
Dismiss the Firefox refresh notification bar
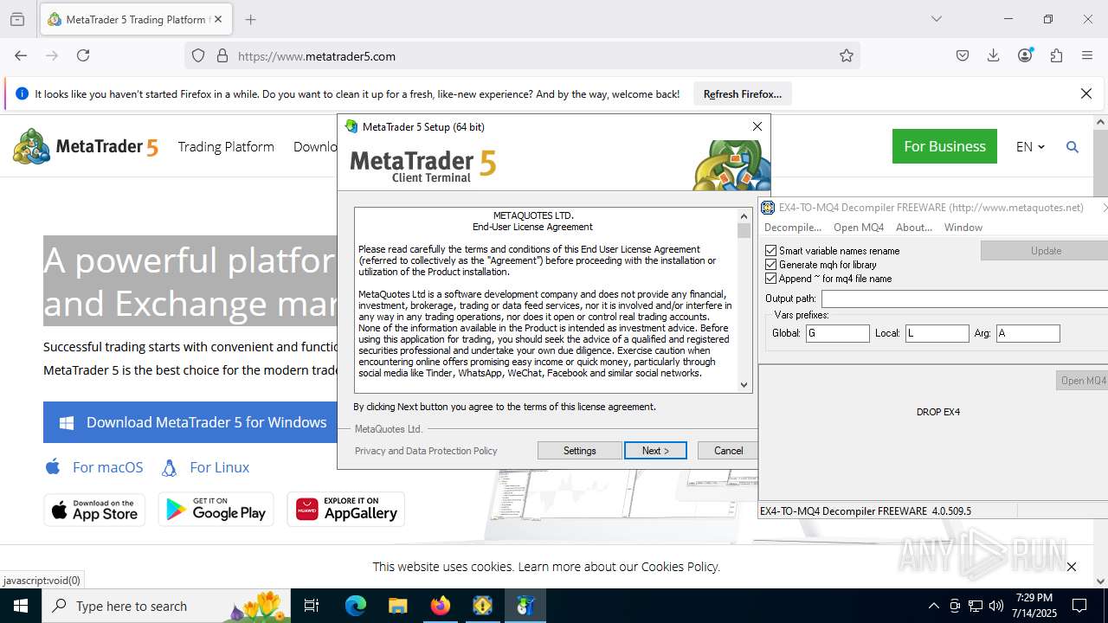point(1086,93)
